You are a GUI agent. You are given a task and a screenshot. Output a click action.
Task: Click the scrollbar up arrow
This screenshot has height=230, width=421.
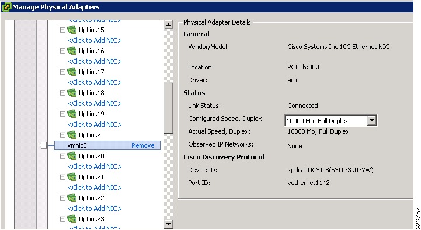click(169, 25)
